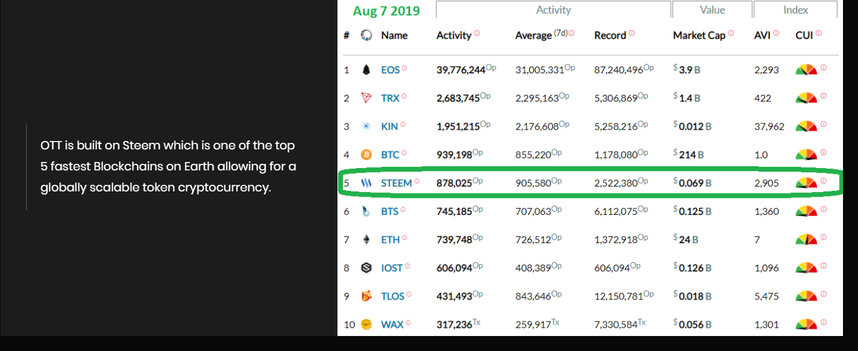
Task: Click the BTC orange coin icon
Action: 366,155
